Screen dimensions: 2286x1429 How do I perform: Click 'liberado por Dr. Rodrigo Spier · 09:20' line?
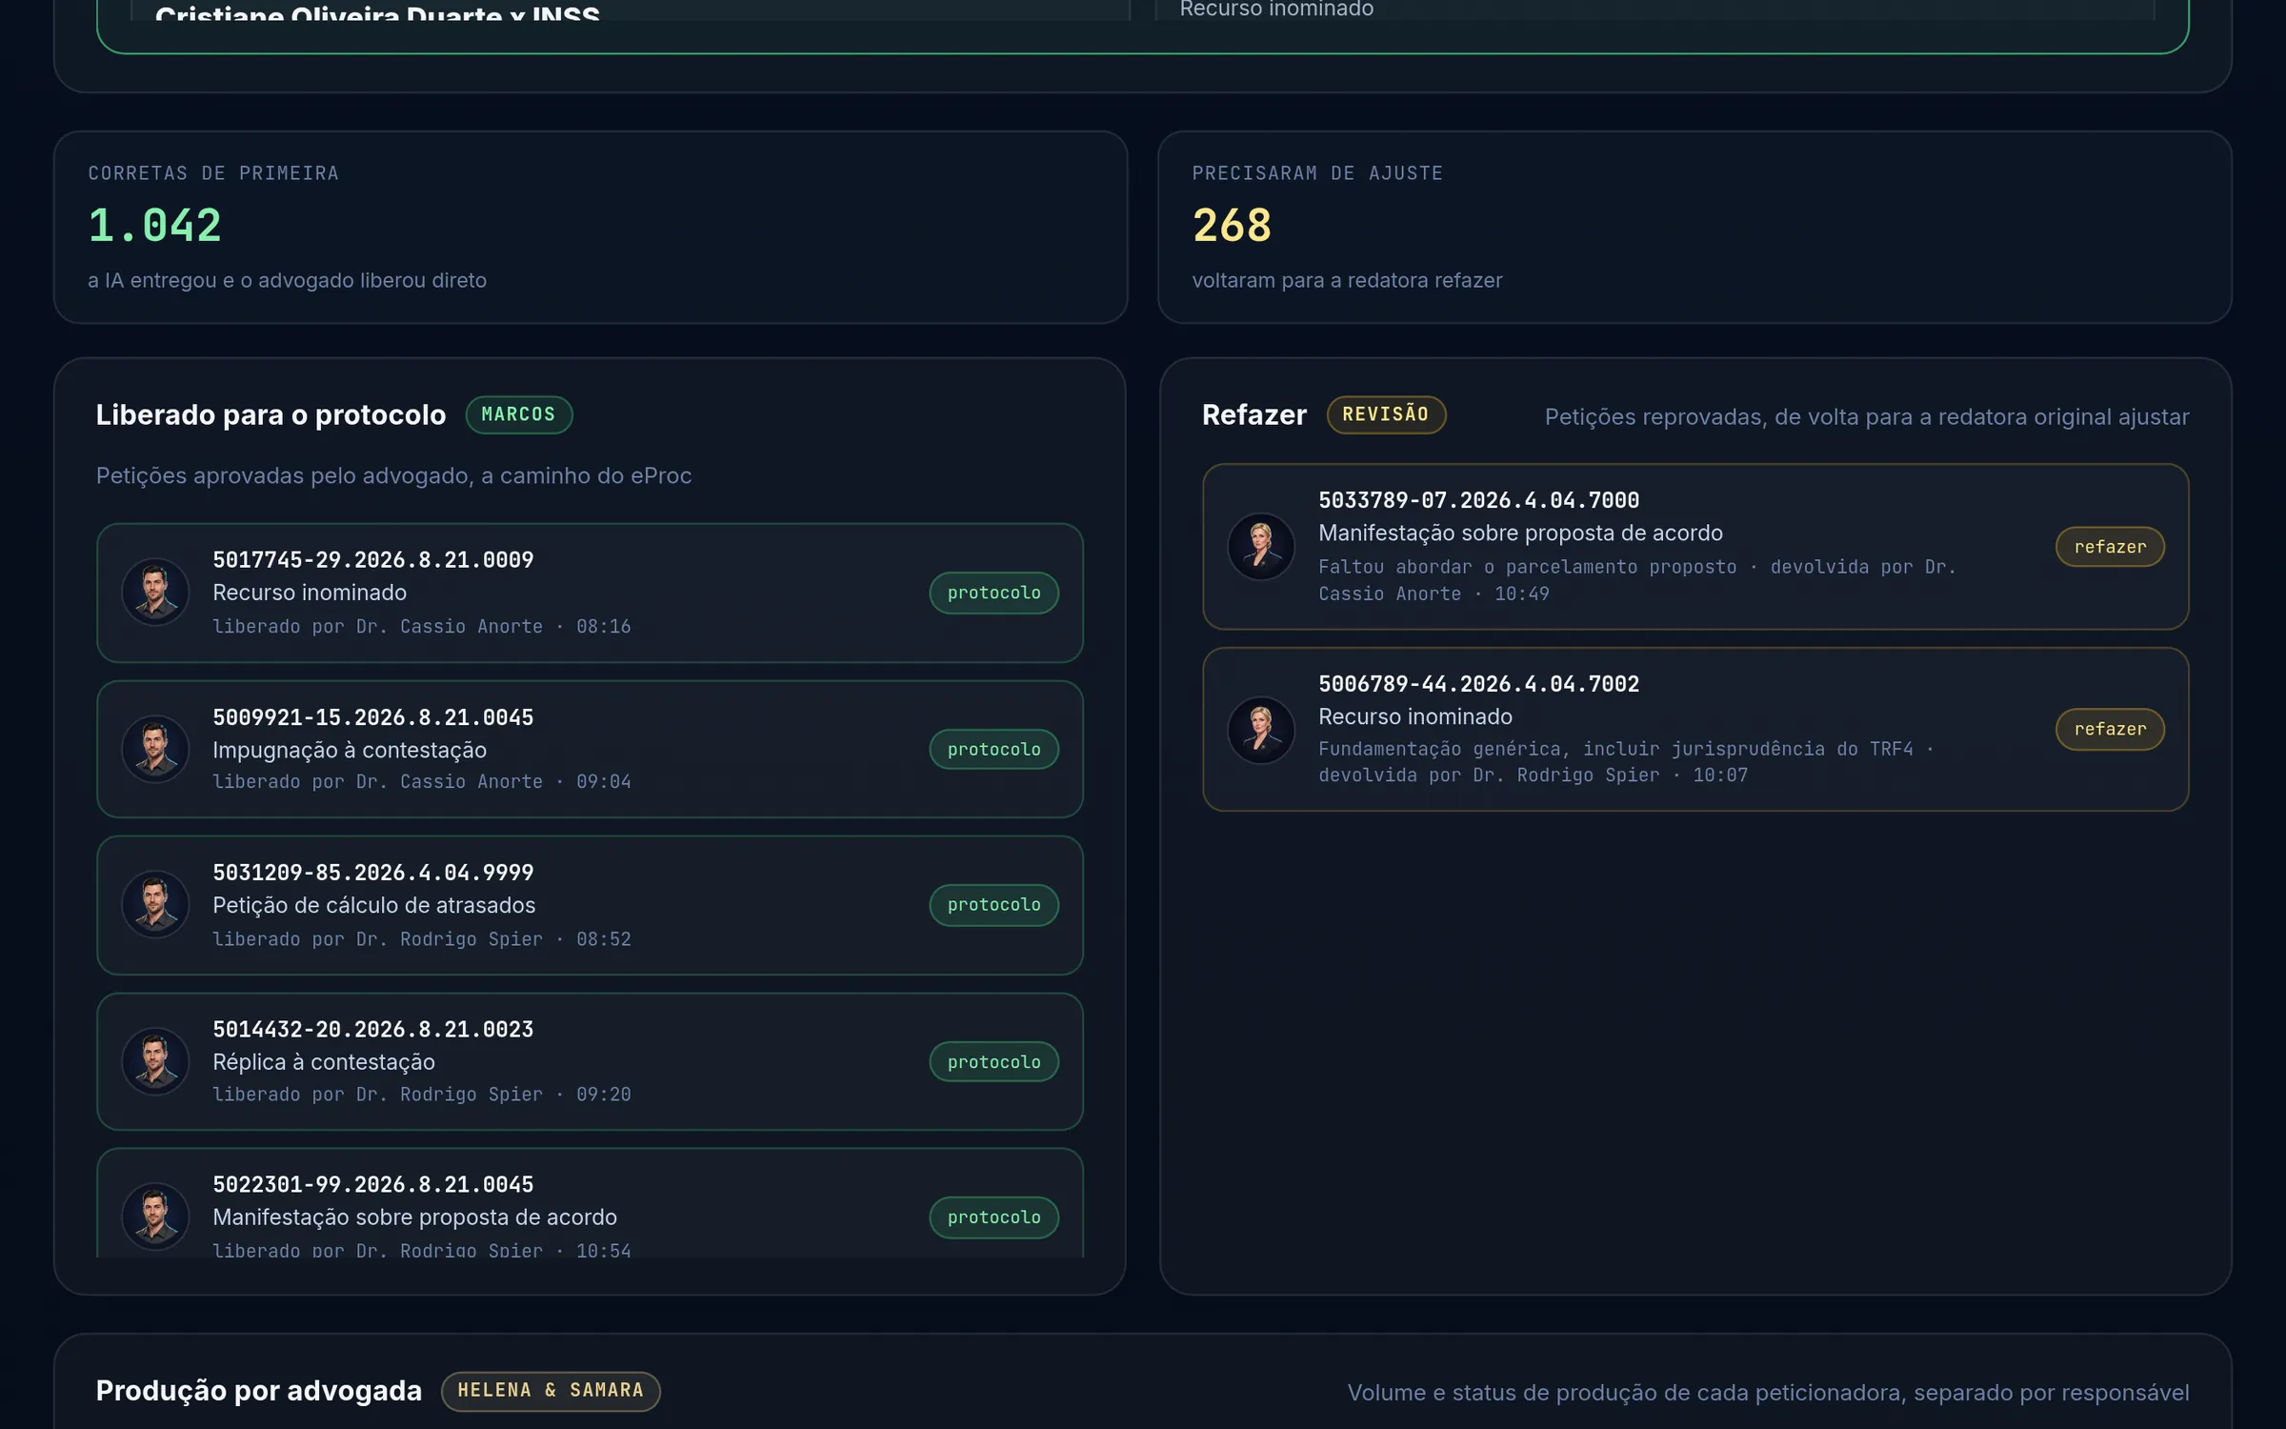click(421, 1095)
